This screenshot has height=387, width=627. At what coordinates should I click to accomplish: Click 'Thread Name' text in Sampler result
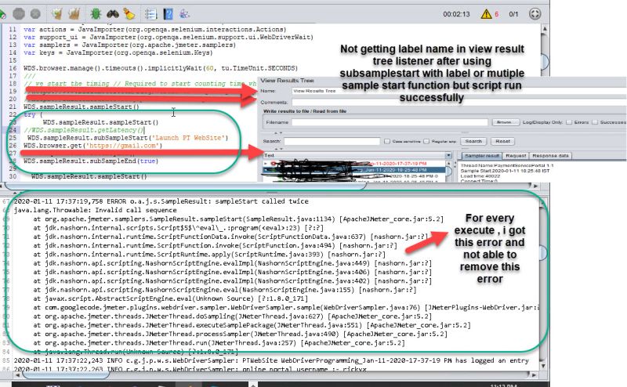pyautogui.click(x=477, y=165)
